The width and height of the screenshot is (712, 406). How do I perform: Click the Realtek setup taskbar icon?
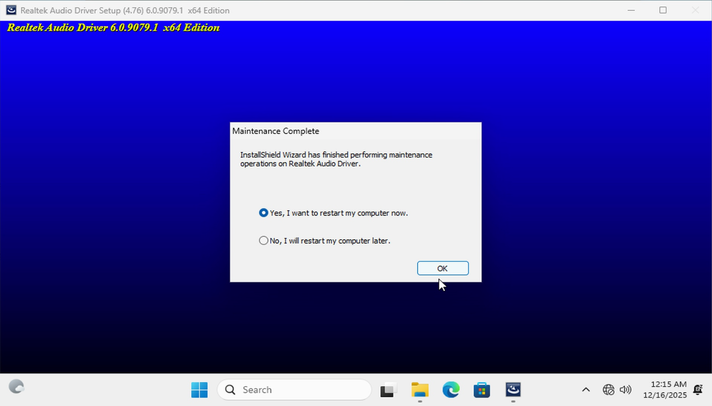513,390
